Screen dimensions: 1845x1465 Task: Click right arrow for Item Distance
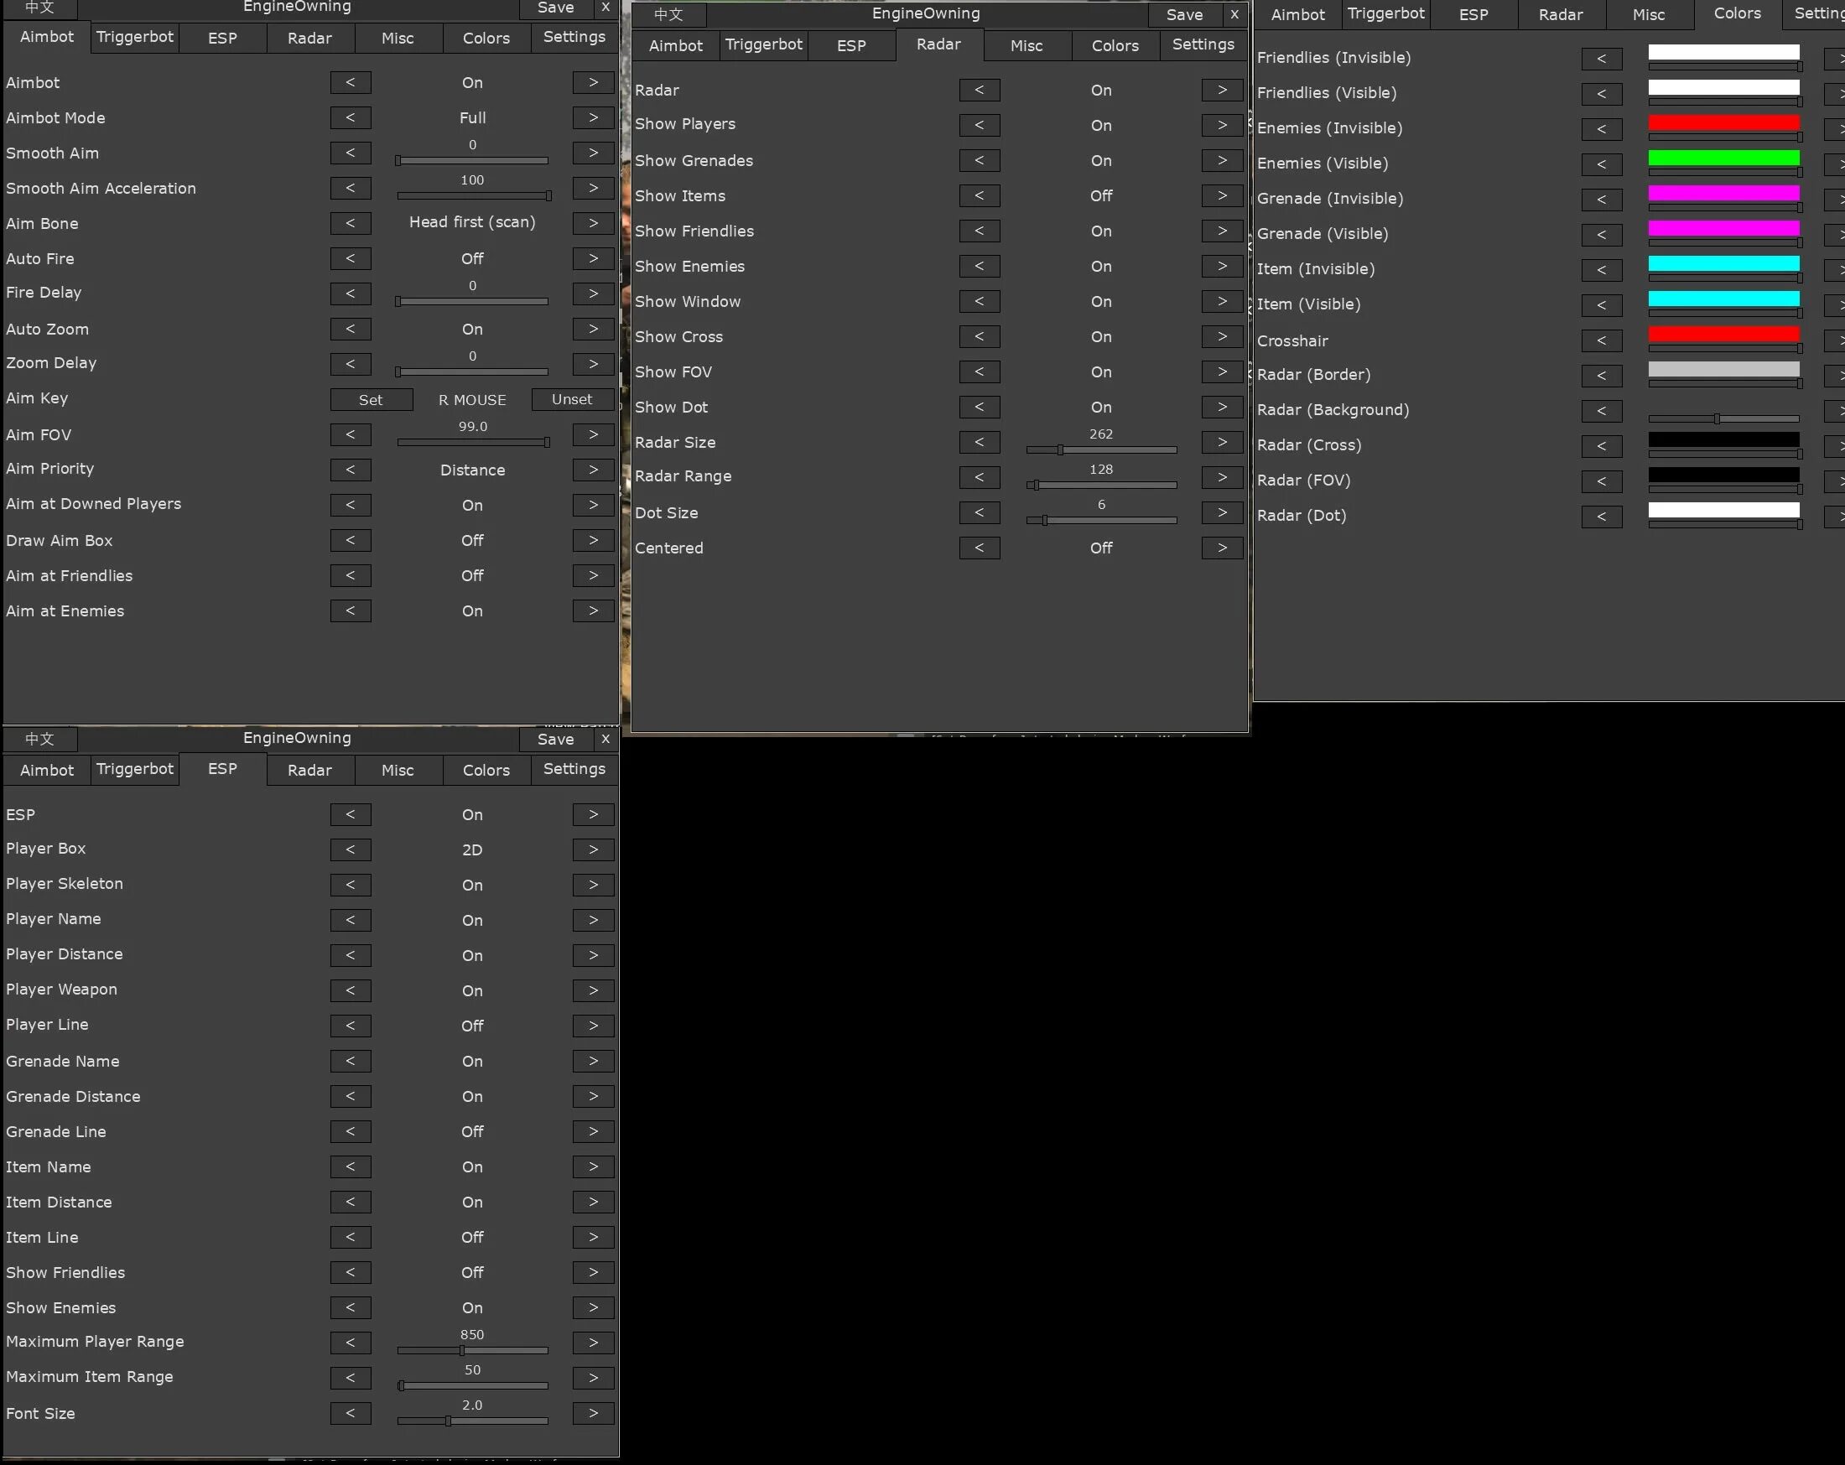(593, 1202)
